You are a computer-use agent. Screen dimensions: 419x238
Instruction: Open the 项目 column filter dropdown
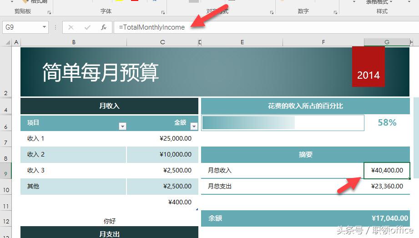[x=122, y=126]
